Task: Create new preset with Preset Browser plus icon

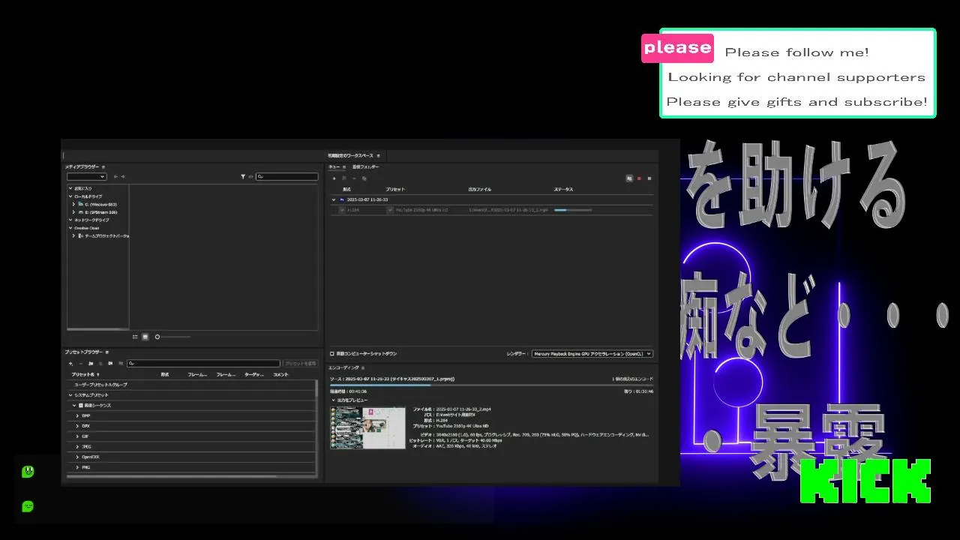Action: tap(70, 364)
